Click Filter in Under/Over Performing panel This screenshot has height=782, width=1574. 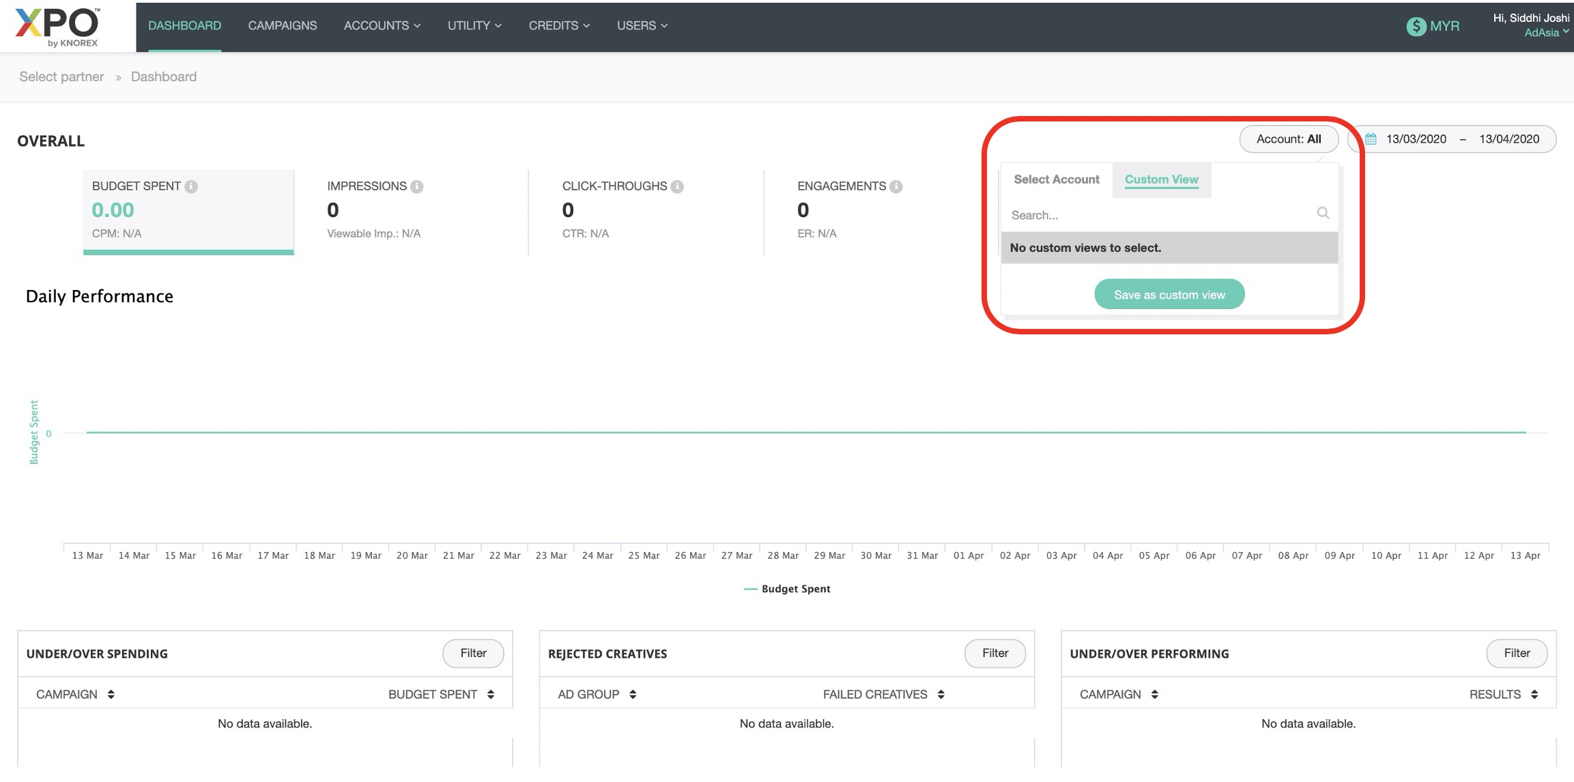(1516, 653)
